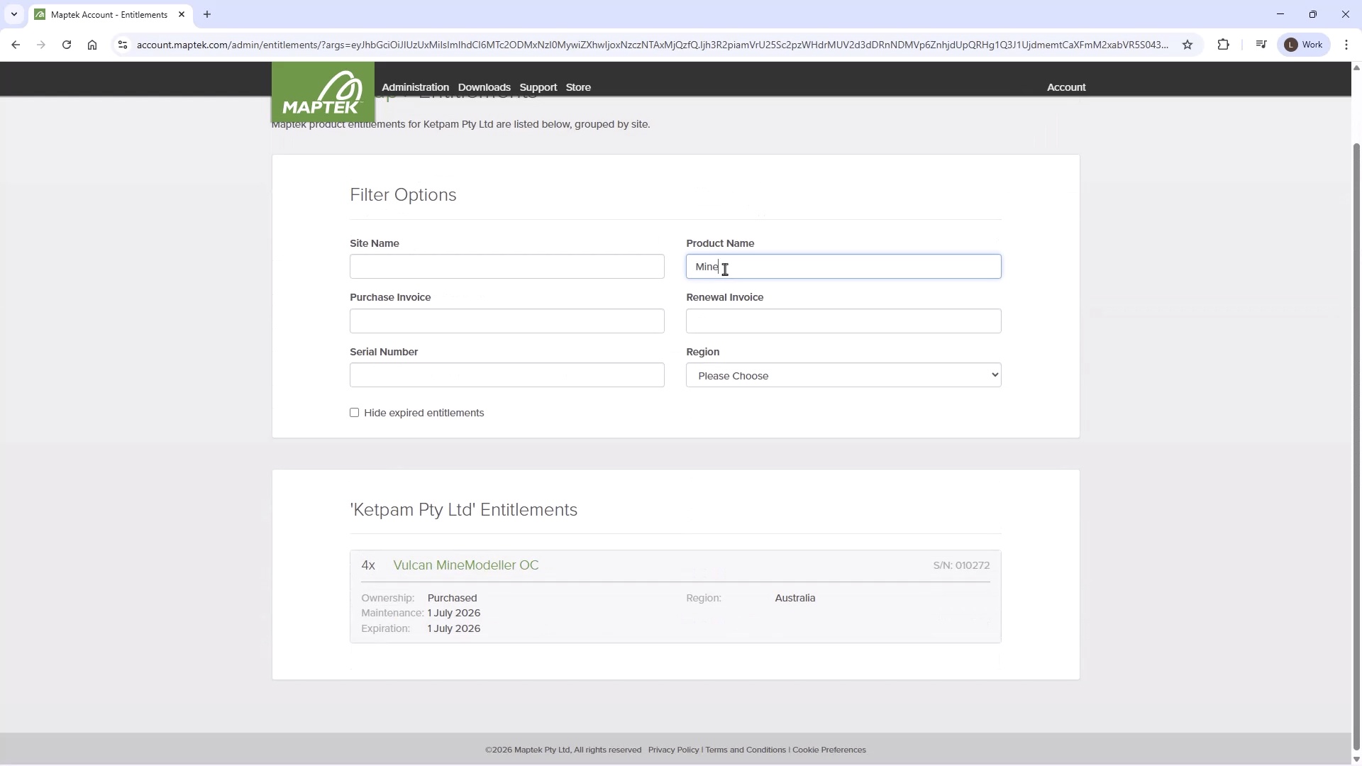View site information icon in address bar

click(122, 45)
